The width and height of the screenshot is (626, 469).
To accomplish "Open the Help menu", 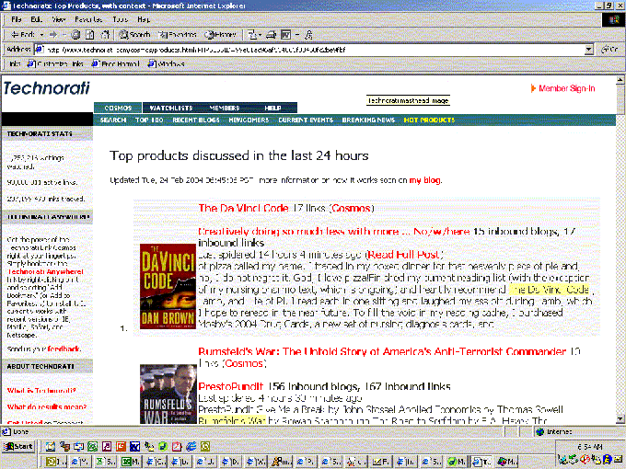I will [144, 19].
